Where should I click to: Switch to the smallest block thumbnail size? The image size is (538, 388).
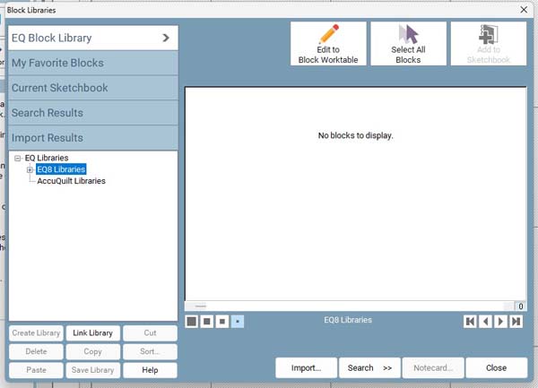238,321
